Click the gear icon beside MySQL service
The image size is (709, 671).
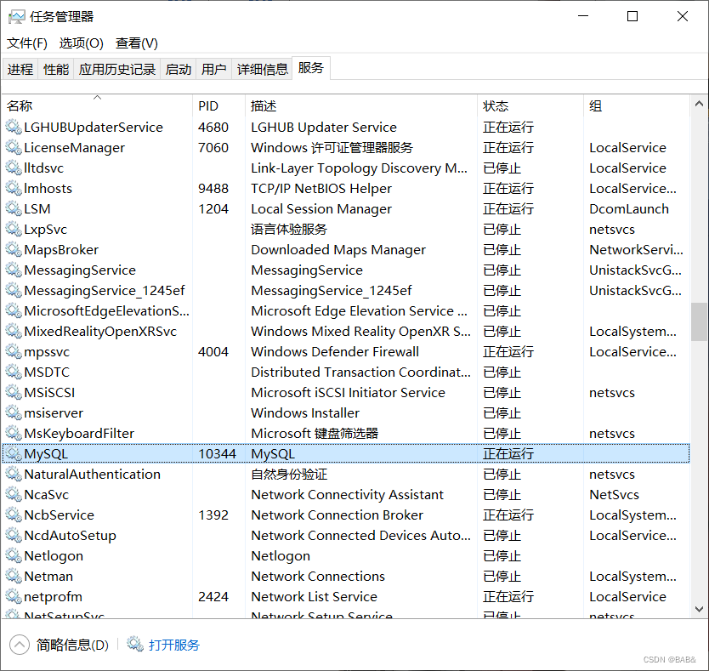14,453
